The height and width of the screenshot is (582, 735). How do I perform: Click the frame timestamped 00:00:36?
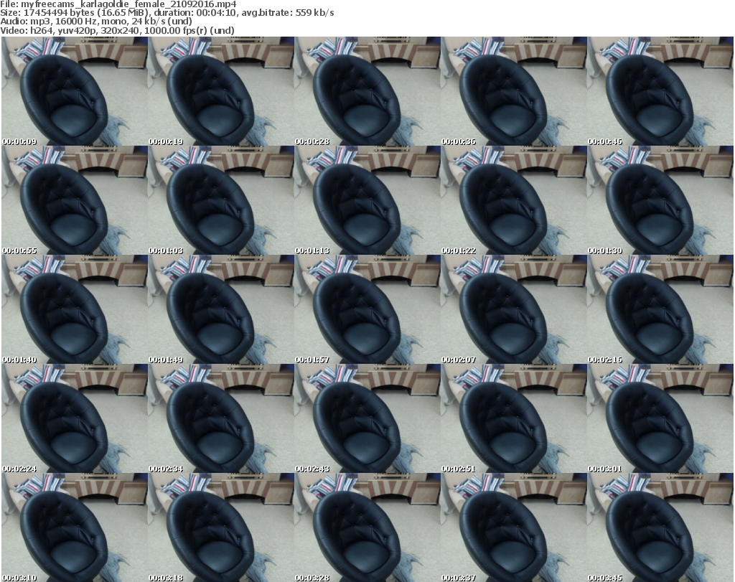[513, 91]
